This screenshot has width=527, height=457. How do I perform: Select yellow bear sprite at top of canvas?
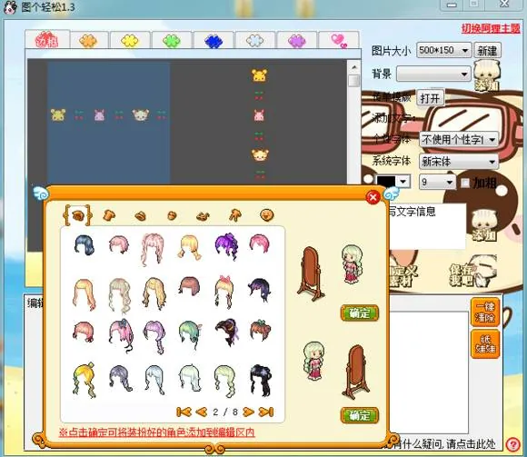point(259,75)
